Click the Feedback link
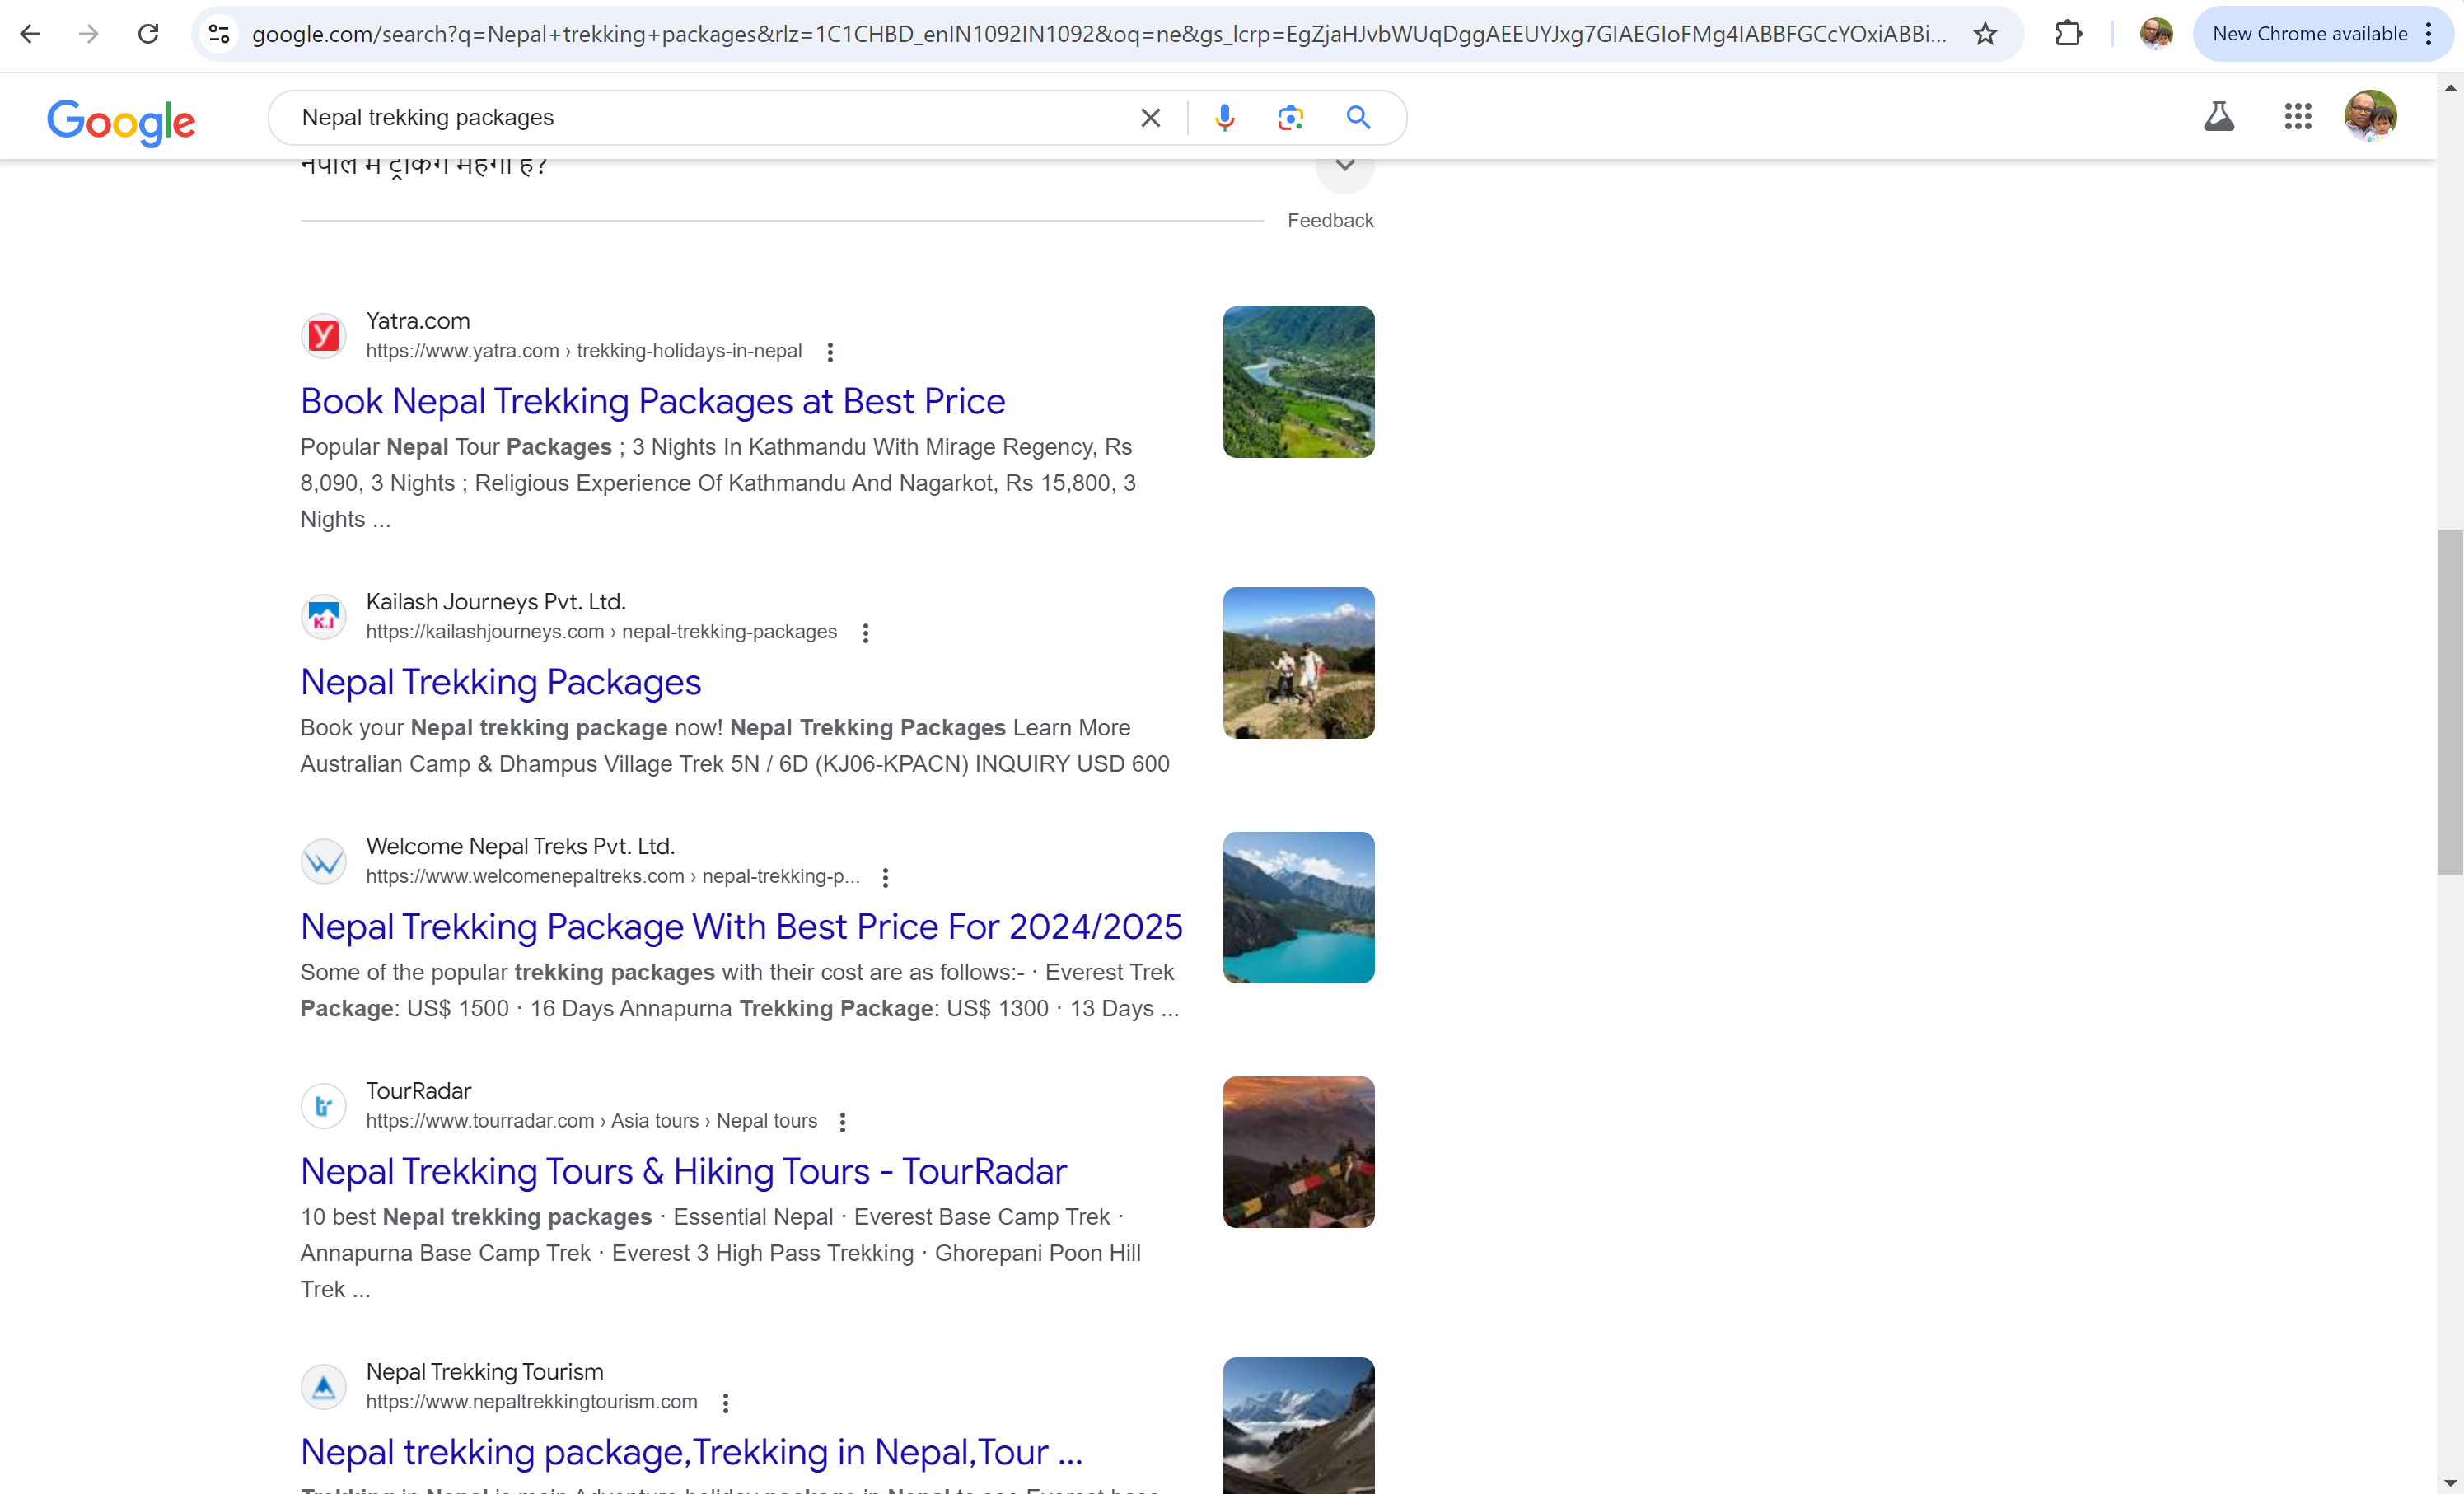The width and height of the screenshot is (2464, 1494). 1329,221
